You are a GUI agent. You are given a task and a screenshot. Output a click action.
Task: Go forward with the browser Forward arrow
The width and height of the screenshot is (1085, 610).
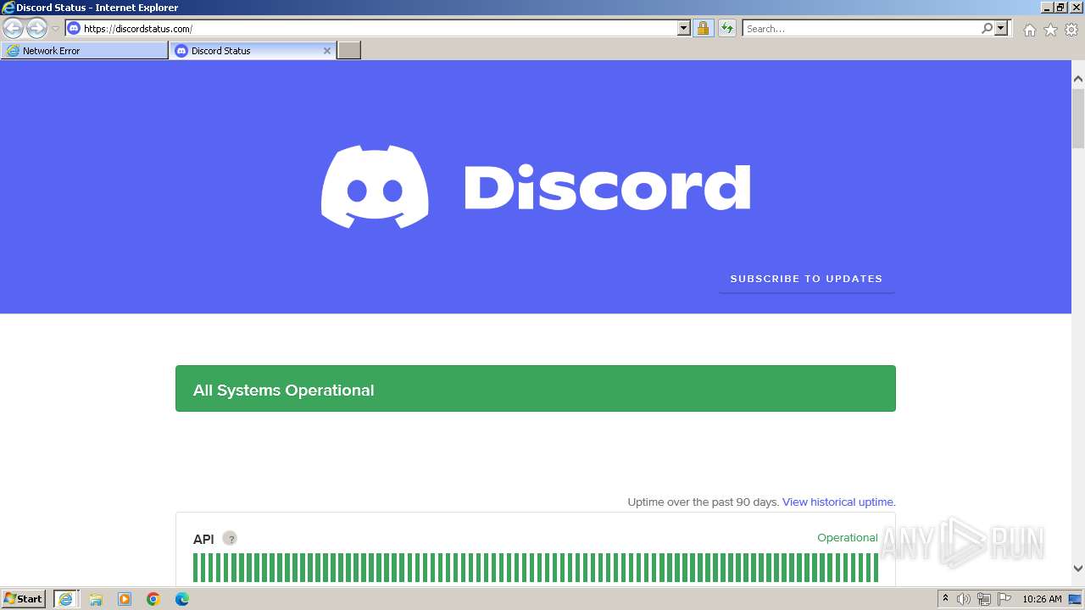click(36, 28)
